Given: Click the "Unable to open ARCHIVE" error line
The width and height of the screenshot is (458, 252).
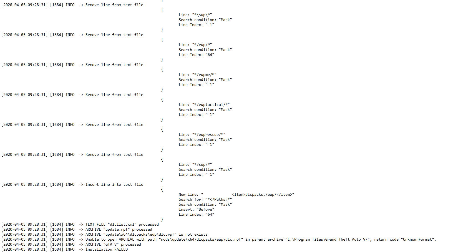Looking at the screenshot, I should coord(219,239).
